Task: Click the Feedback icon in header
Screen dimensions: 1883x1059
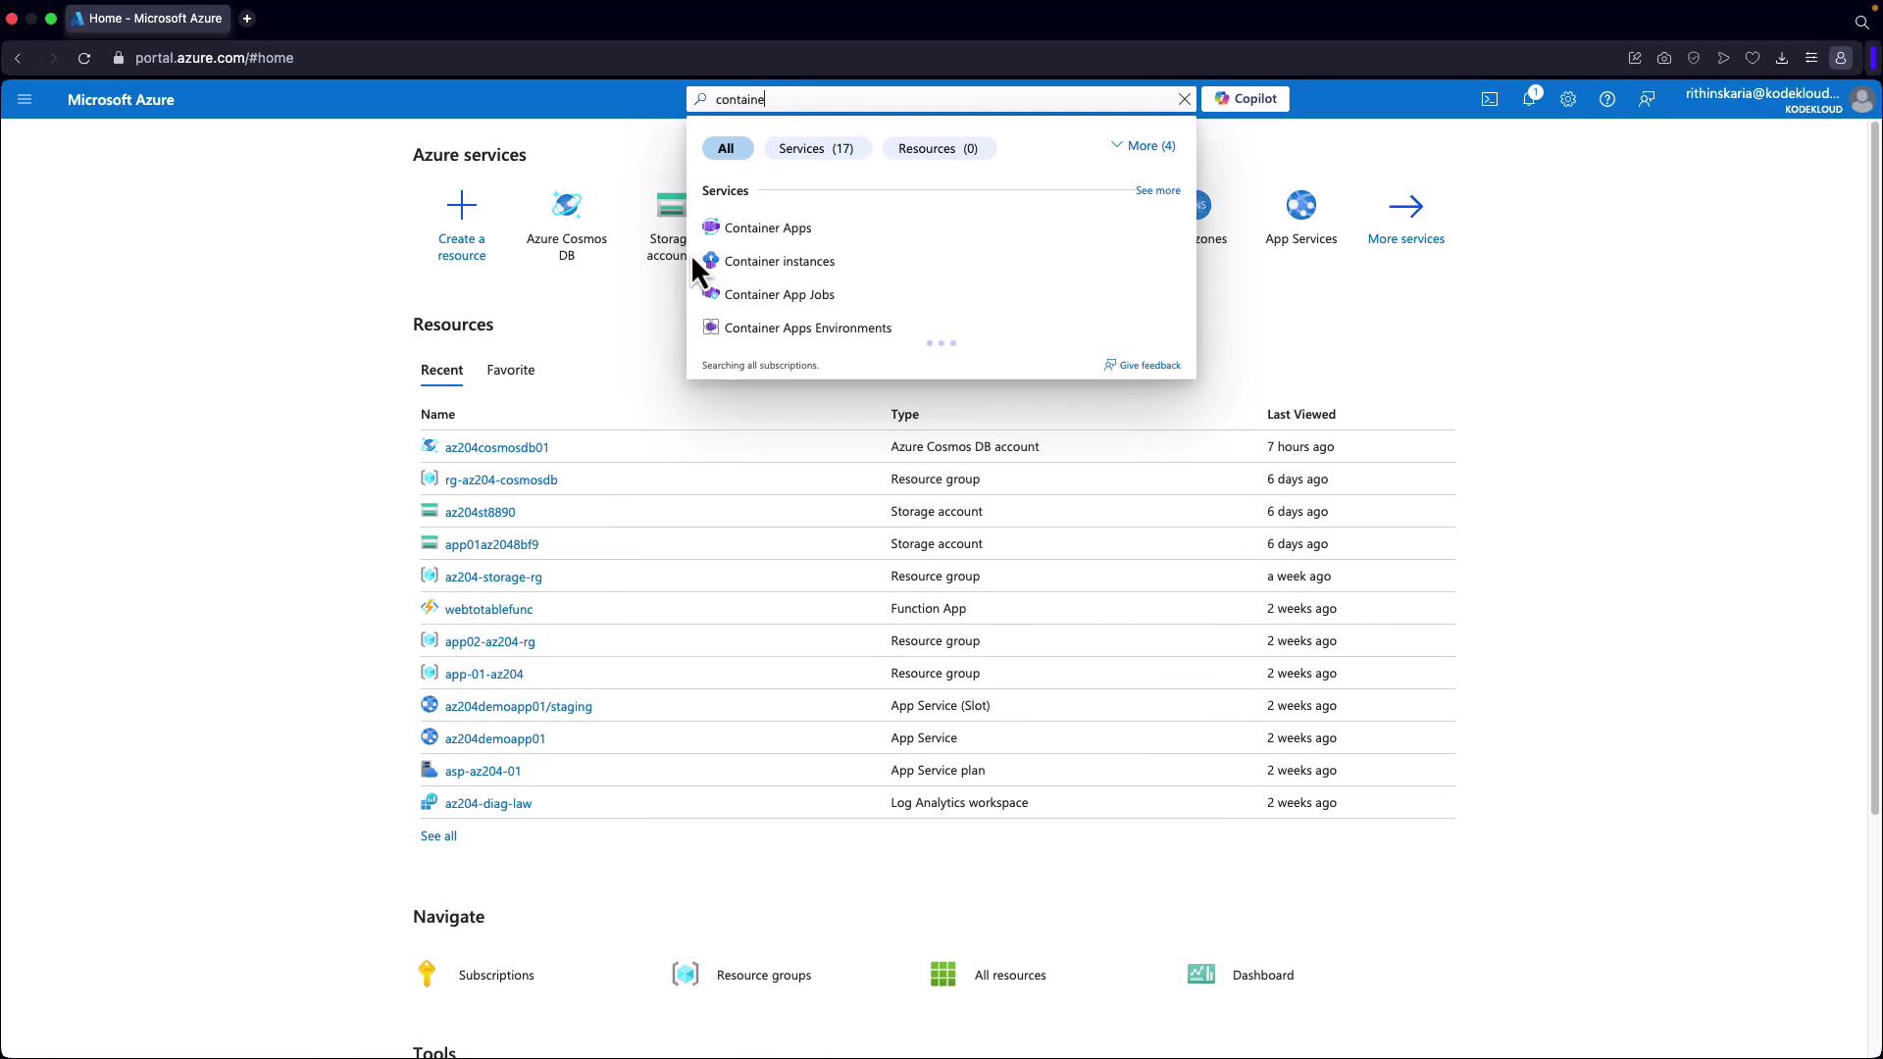Action: point(1646,99)
